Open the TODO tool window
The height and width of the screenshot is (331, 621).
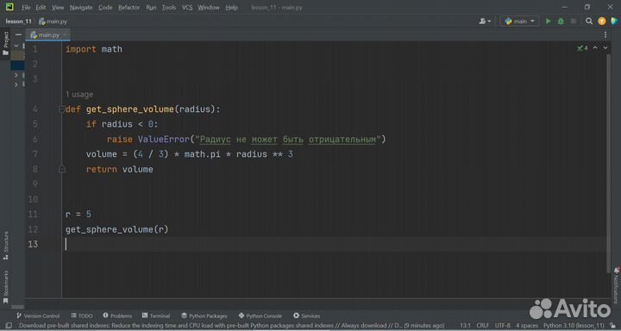tap(82, 315)
